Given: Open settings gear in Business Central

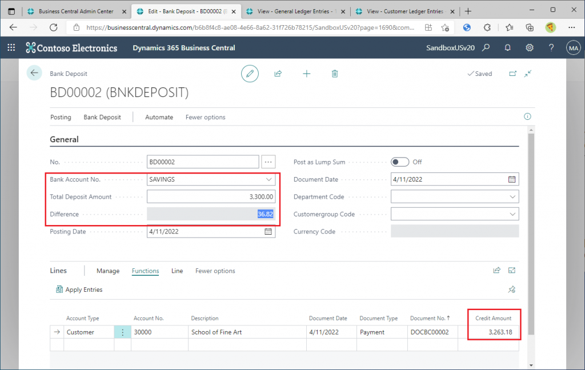Looking at the screenshot, I should click(530, 48).
